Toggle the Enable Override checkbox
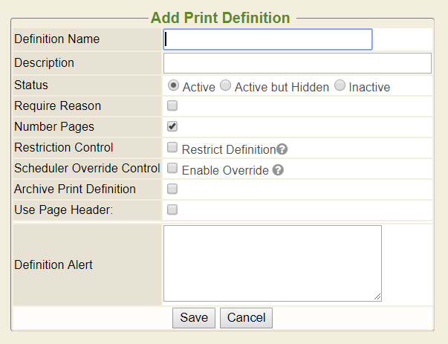 (x=172, y=169)
